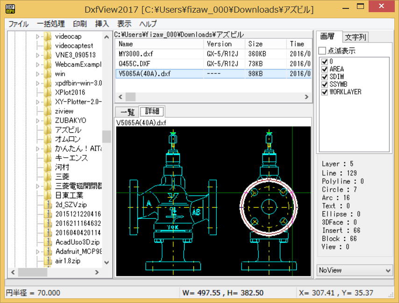This screenshot has width=399, height=303.
Task: Select MY3000.dxf in the file list
Action: (213, 54)
